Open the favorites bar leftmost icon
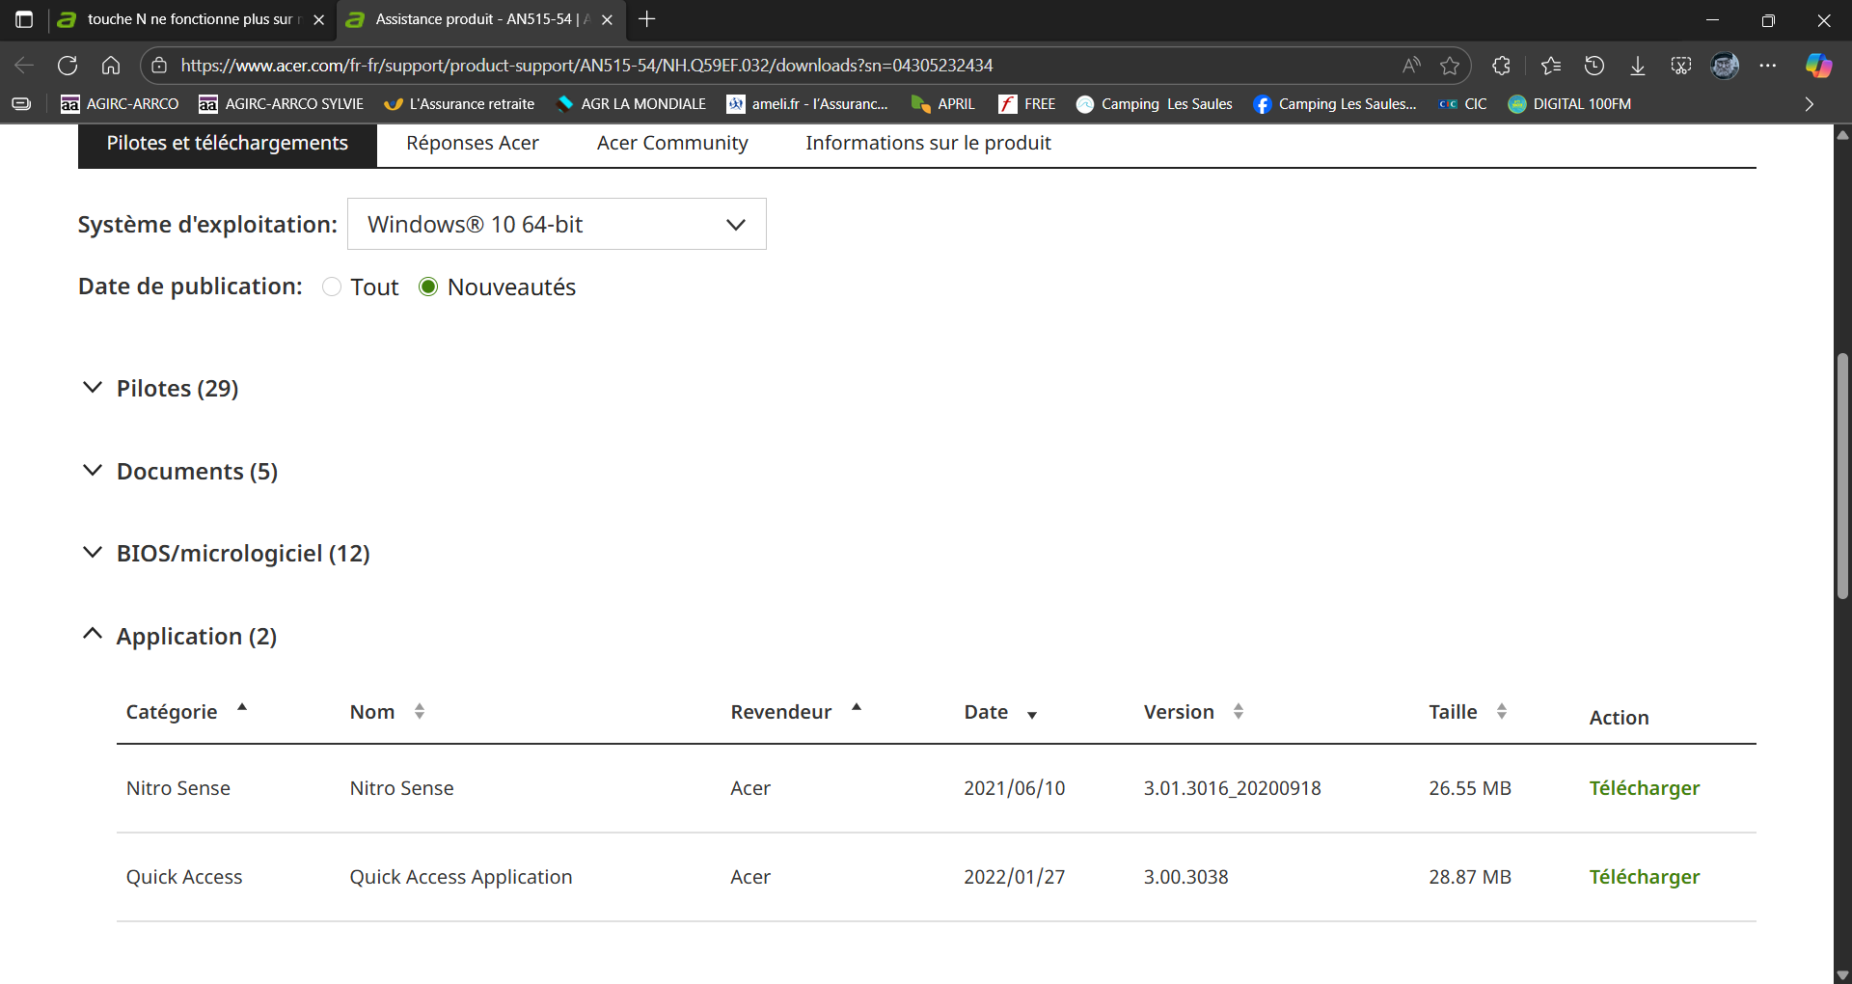The image size is (1852, 984). click(x=21, y=104)
